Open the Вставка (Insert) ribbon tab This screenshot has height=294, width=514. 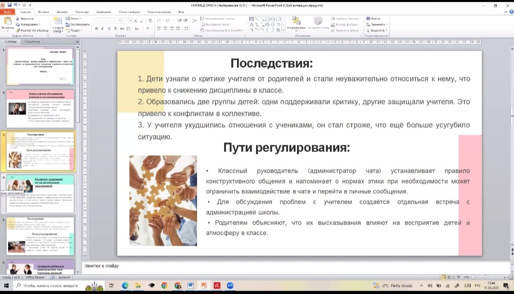click(x=43, y=11)
